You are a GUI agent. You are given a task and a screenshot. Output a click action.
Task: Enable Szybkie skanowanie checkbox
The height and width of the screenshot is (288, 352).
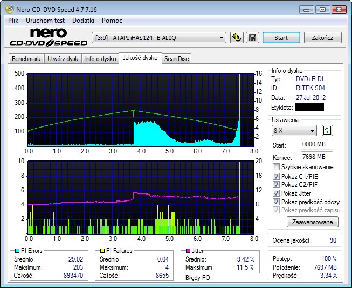click(276, 167)
